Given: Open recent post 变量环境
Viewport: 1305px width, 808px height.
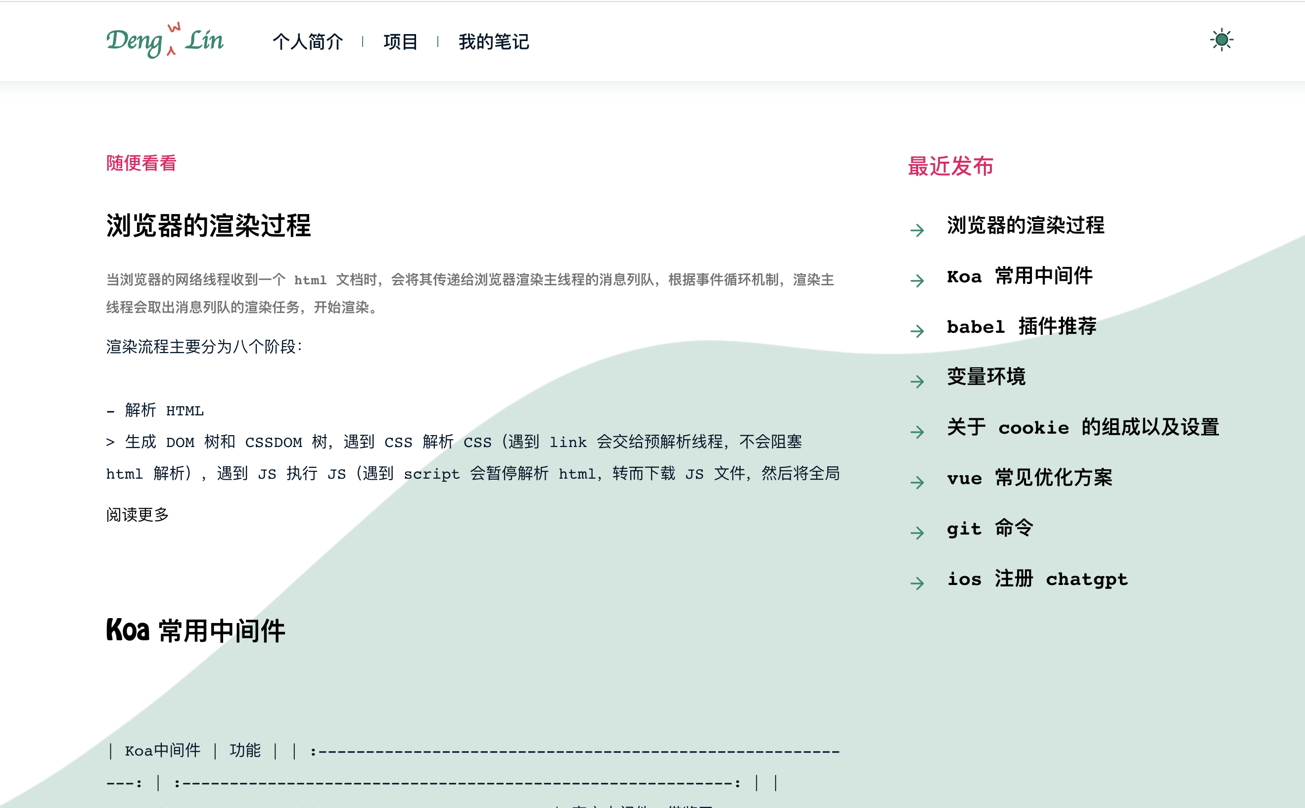Looking at the screenshot, I should click(986, 376).
